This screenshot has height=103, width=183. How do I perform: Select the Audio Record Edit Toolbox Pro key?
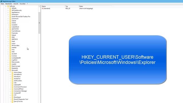[21, 17]
